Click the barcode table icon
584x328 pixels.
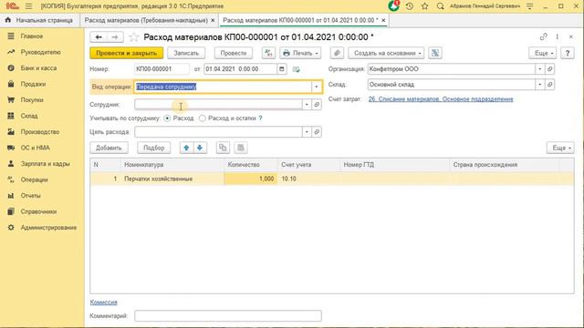pyautogui.click(x=241, y=148)
